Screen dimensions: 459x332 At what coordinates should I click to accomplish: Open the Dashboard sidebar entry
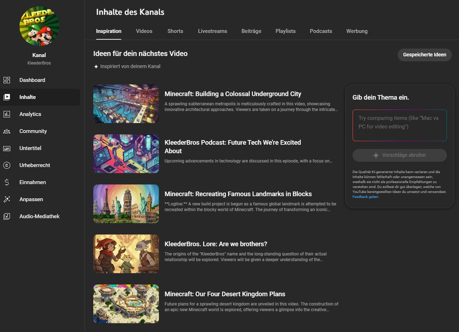click(x=40, y=80)
